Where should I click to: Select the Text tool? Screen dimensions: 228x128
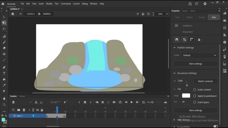[4, 73]
